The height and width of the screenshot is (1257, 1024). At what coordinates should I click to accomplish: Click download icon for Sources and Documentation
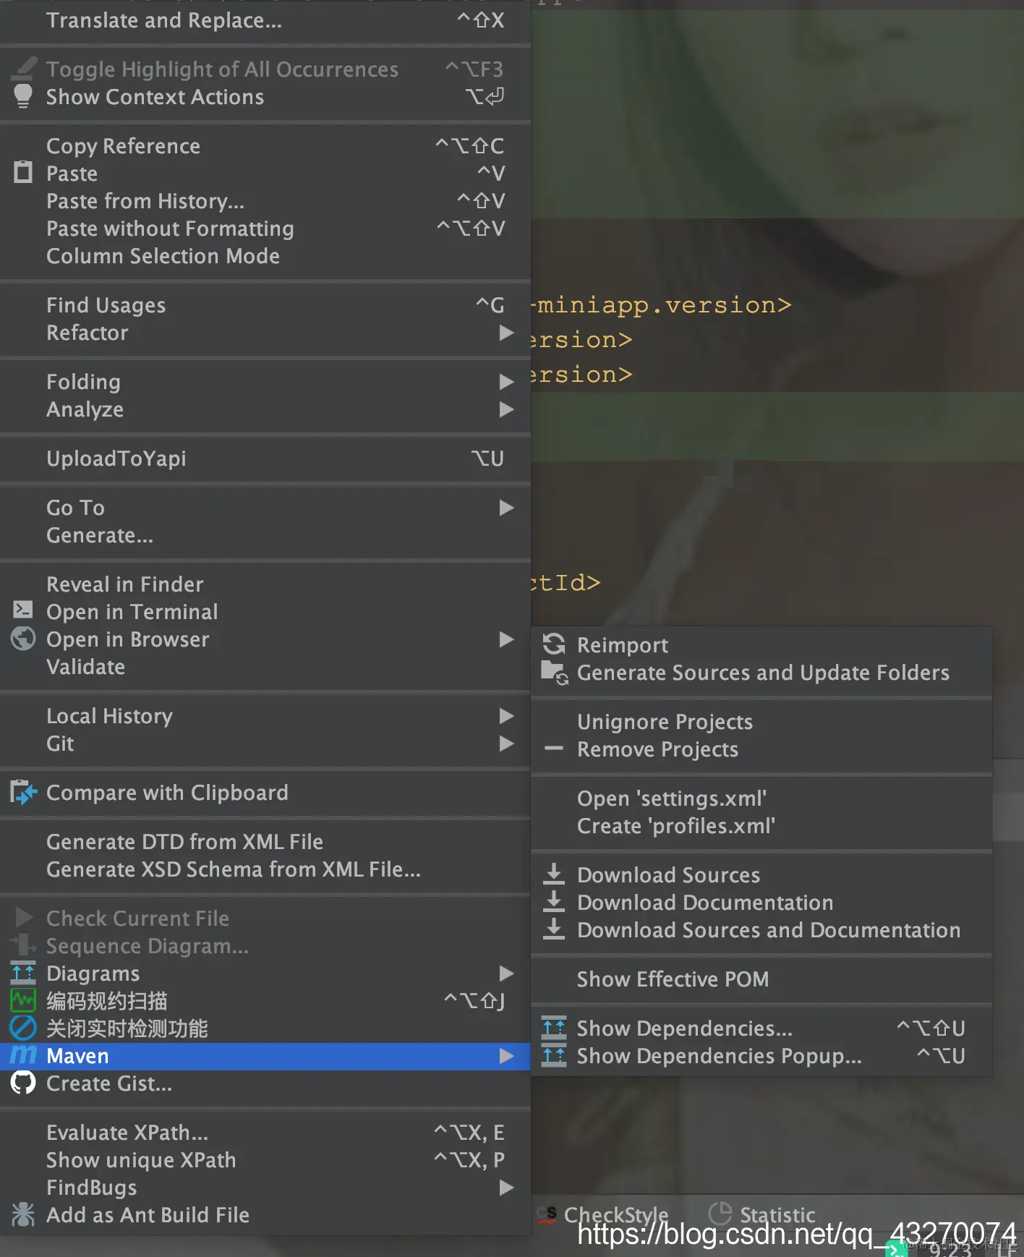[x=554, y=929]
